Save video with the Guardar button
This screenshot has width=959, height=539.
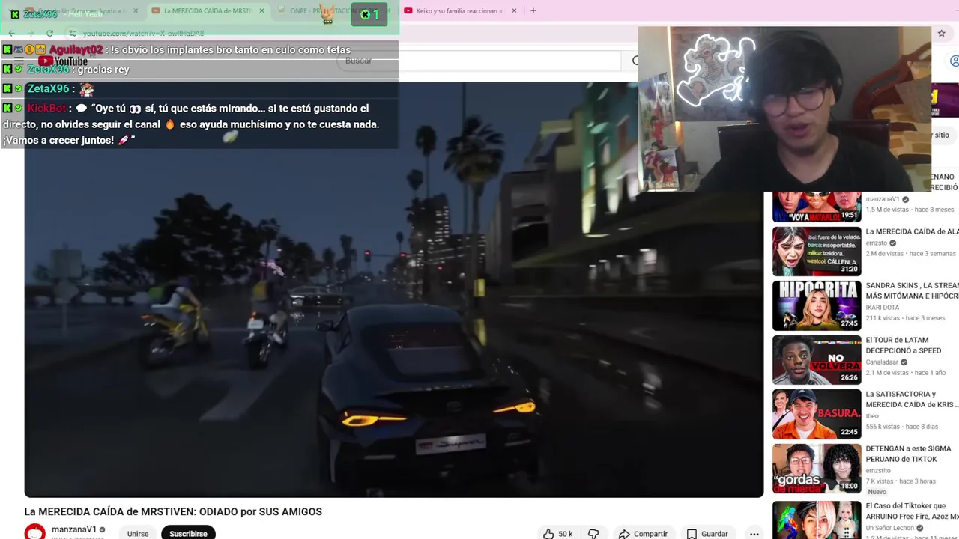coord(707,534)
